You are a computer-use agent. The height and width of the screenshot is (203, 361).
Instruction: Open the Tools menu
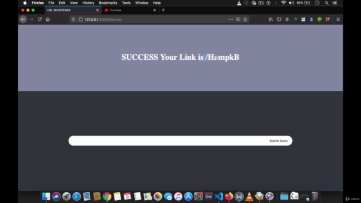[x=126, y=3]
